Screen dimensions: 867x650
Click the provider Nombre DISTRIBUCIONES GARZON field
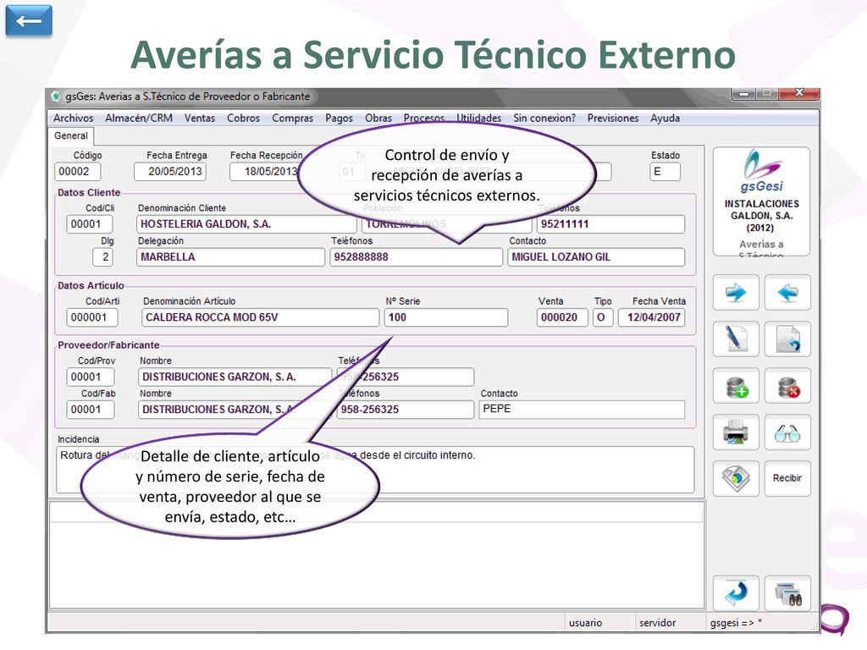tap(235, 377)
